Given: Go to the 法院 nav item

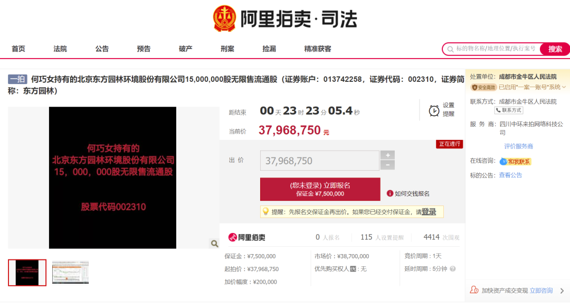Looking at the screenshot, I should click(x=60, y=49).
